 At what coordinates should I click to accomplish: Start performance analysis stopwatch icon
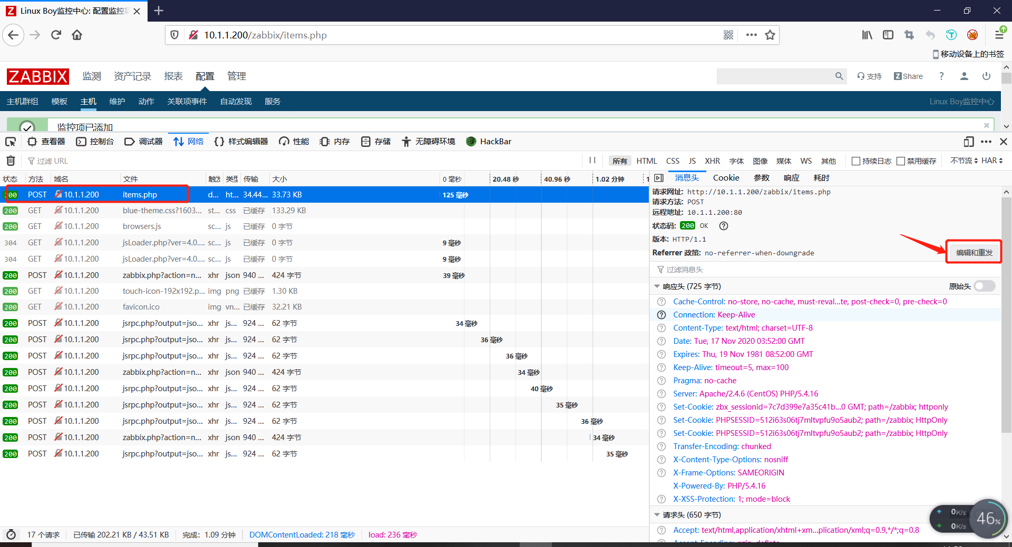(11, 535)
